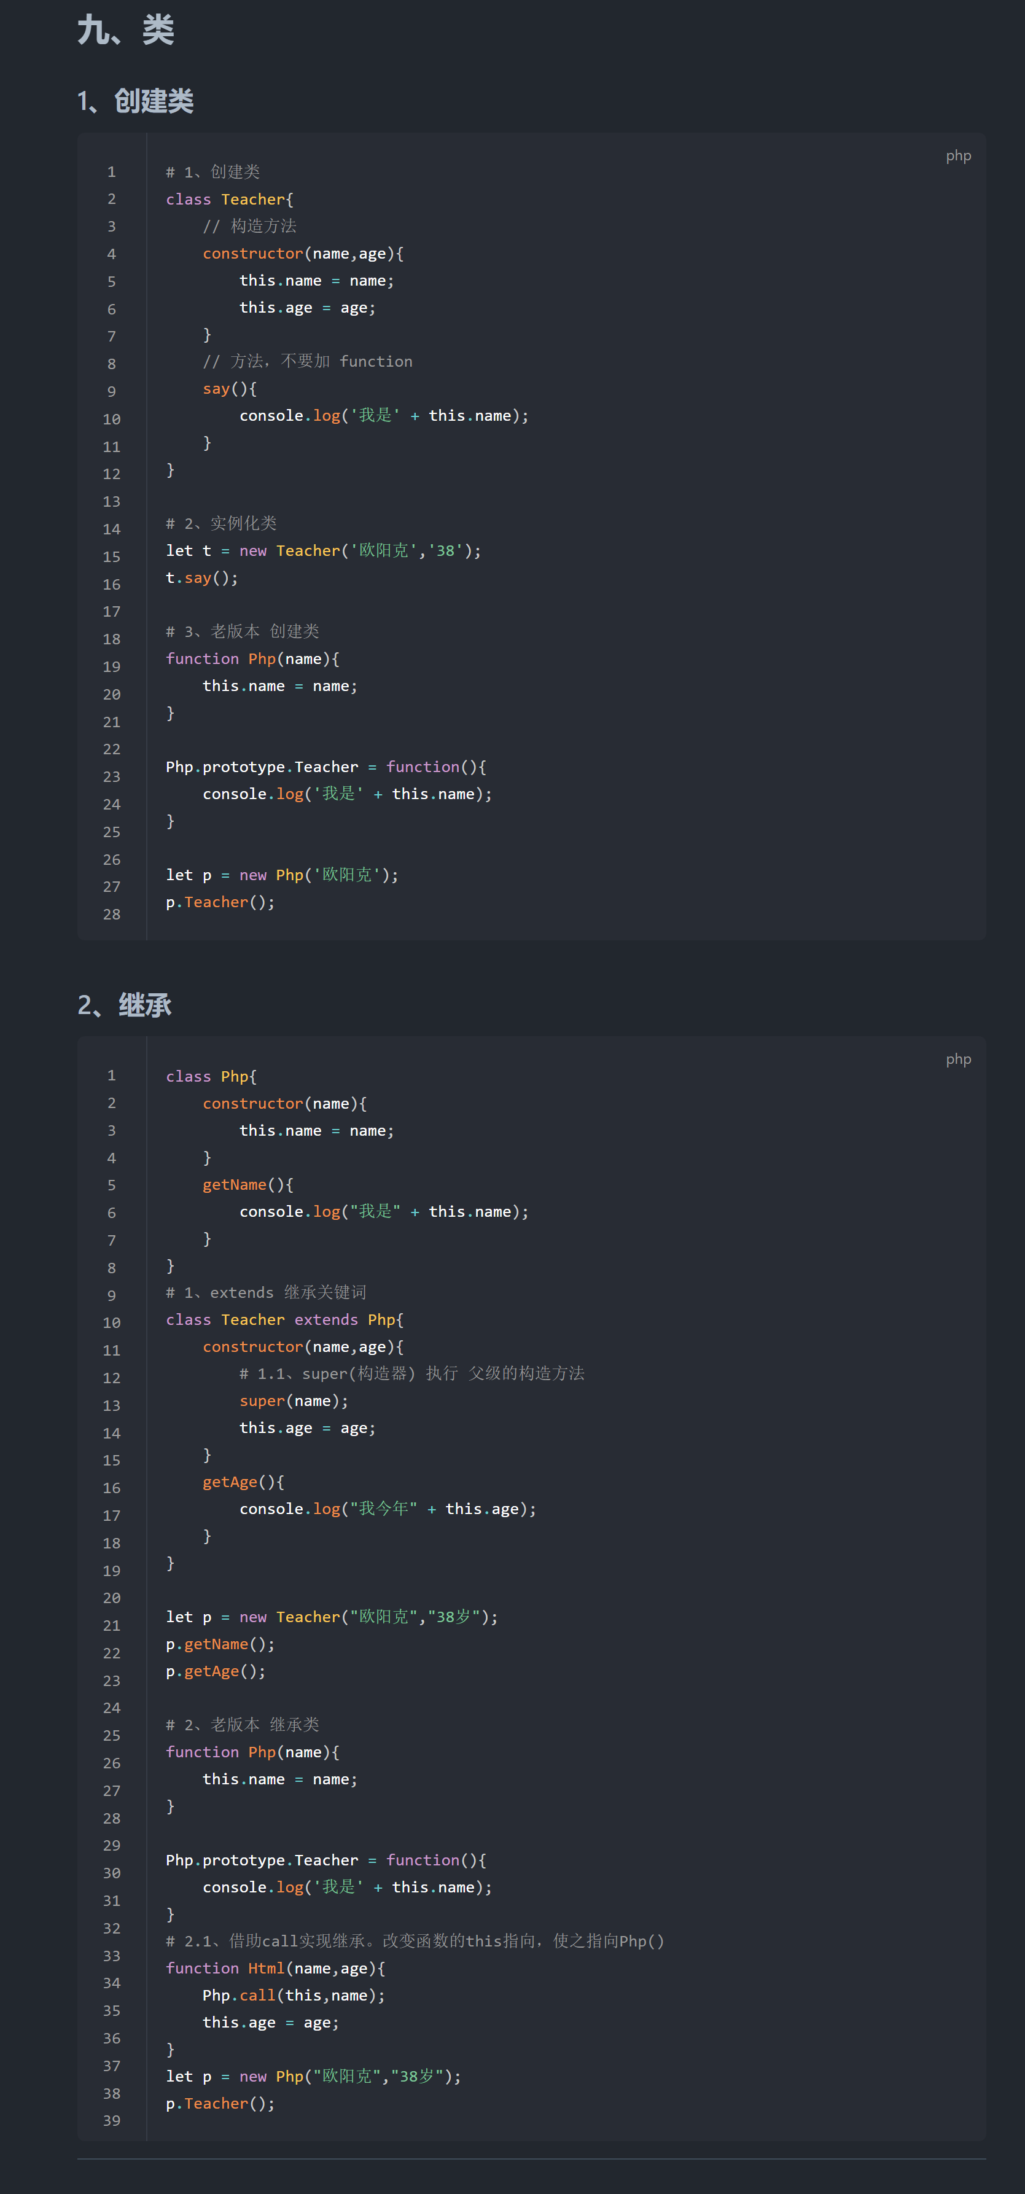The image size is (1025, 2194).
Task: Click the line 'function Html(name,age){'
Action: coord(275,1969)
